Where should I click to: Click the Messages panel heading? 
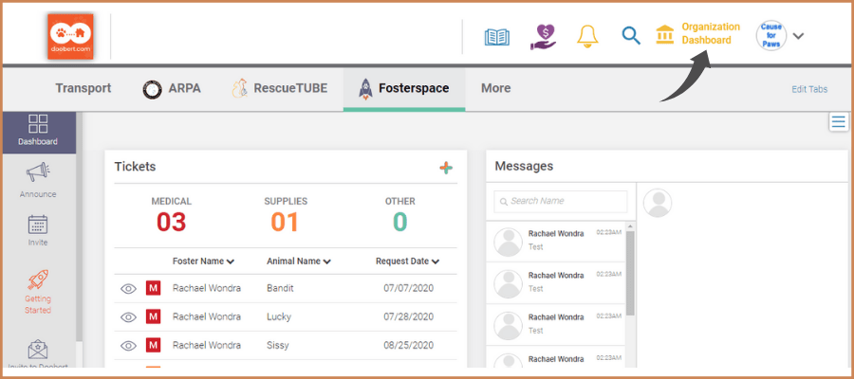[524, 167]
